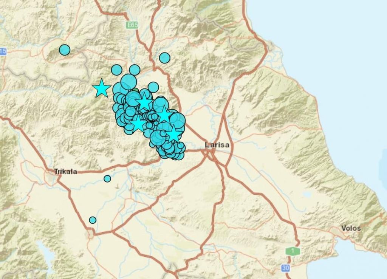Image resolution: width=387 pixels, height=279 pixels.
Task: Select the blue route 30 road shield
Action: [286, 268]
